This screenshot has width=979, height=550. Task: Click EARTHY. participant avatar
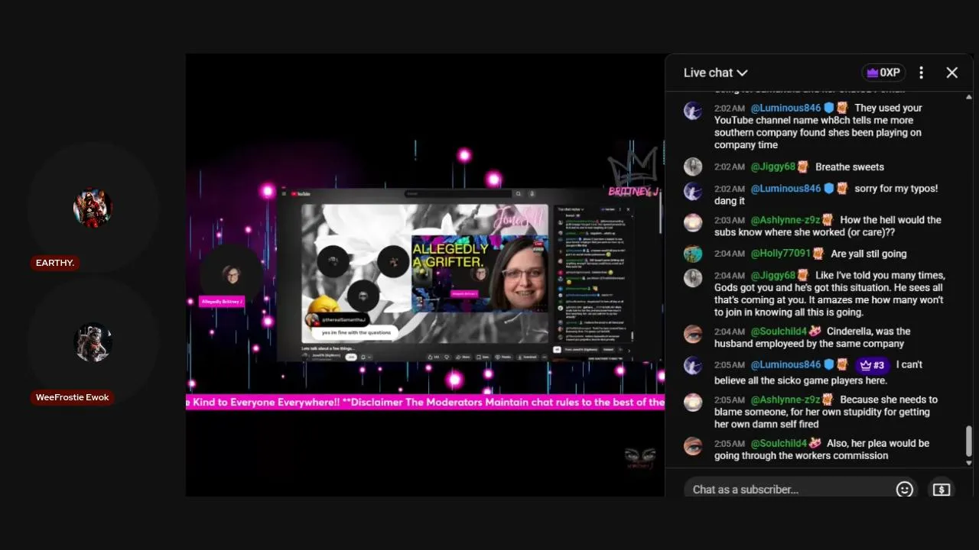coord(93,208)
